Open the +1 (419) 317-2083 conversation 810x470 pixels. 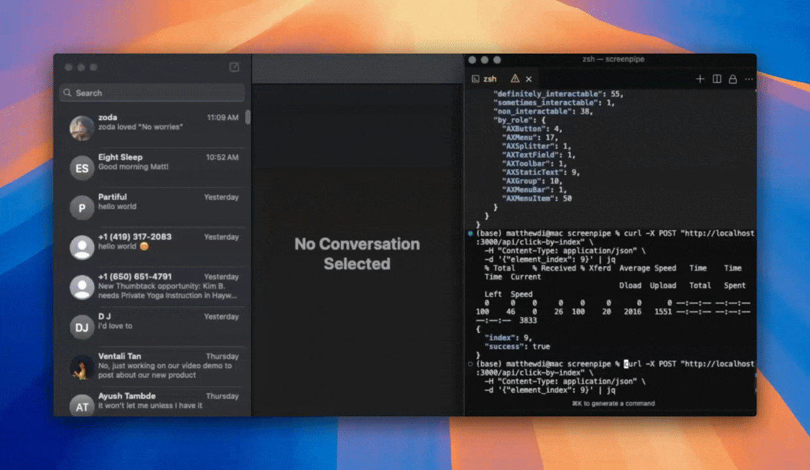150,242
